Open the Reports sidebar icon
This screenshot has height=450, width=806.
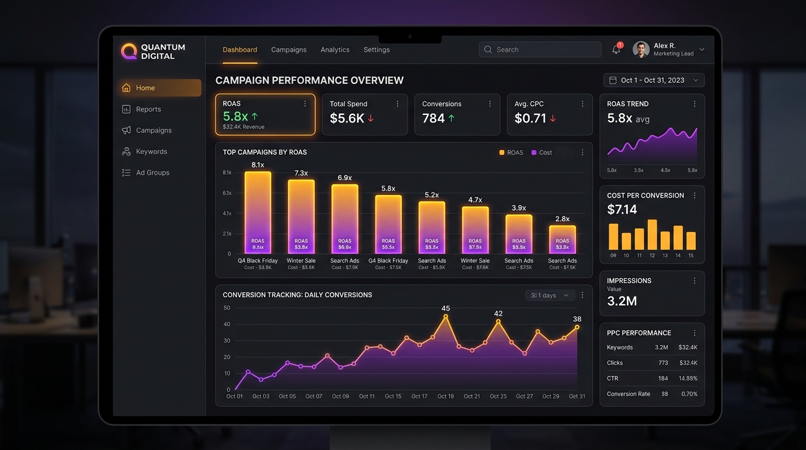[126, 109]
